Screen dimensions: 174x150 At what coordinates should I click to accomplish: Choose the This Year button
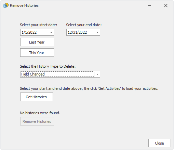(37, 53)
